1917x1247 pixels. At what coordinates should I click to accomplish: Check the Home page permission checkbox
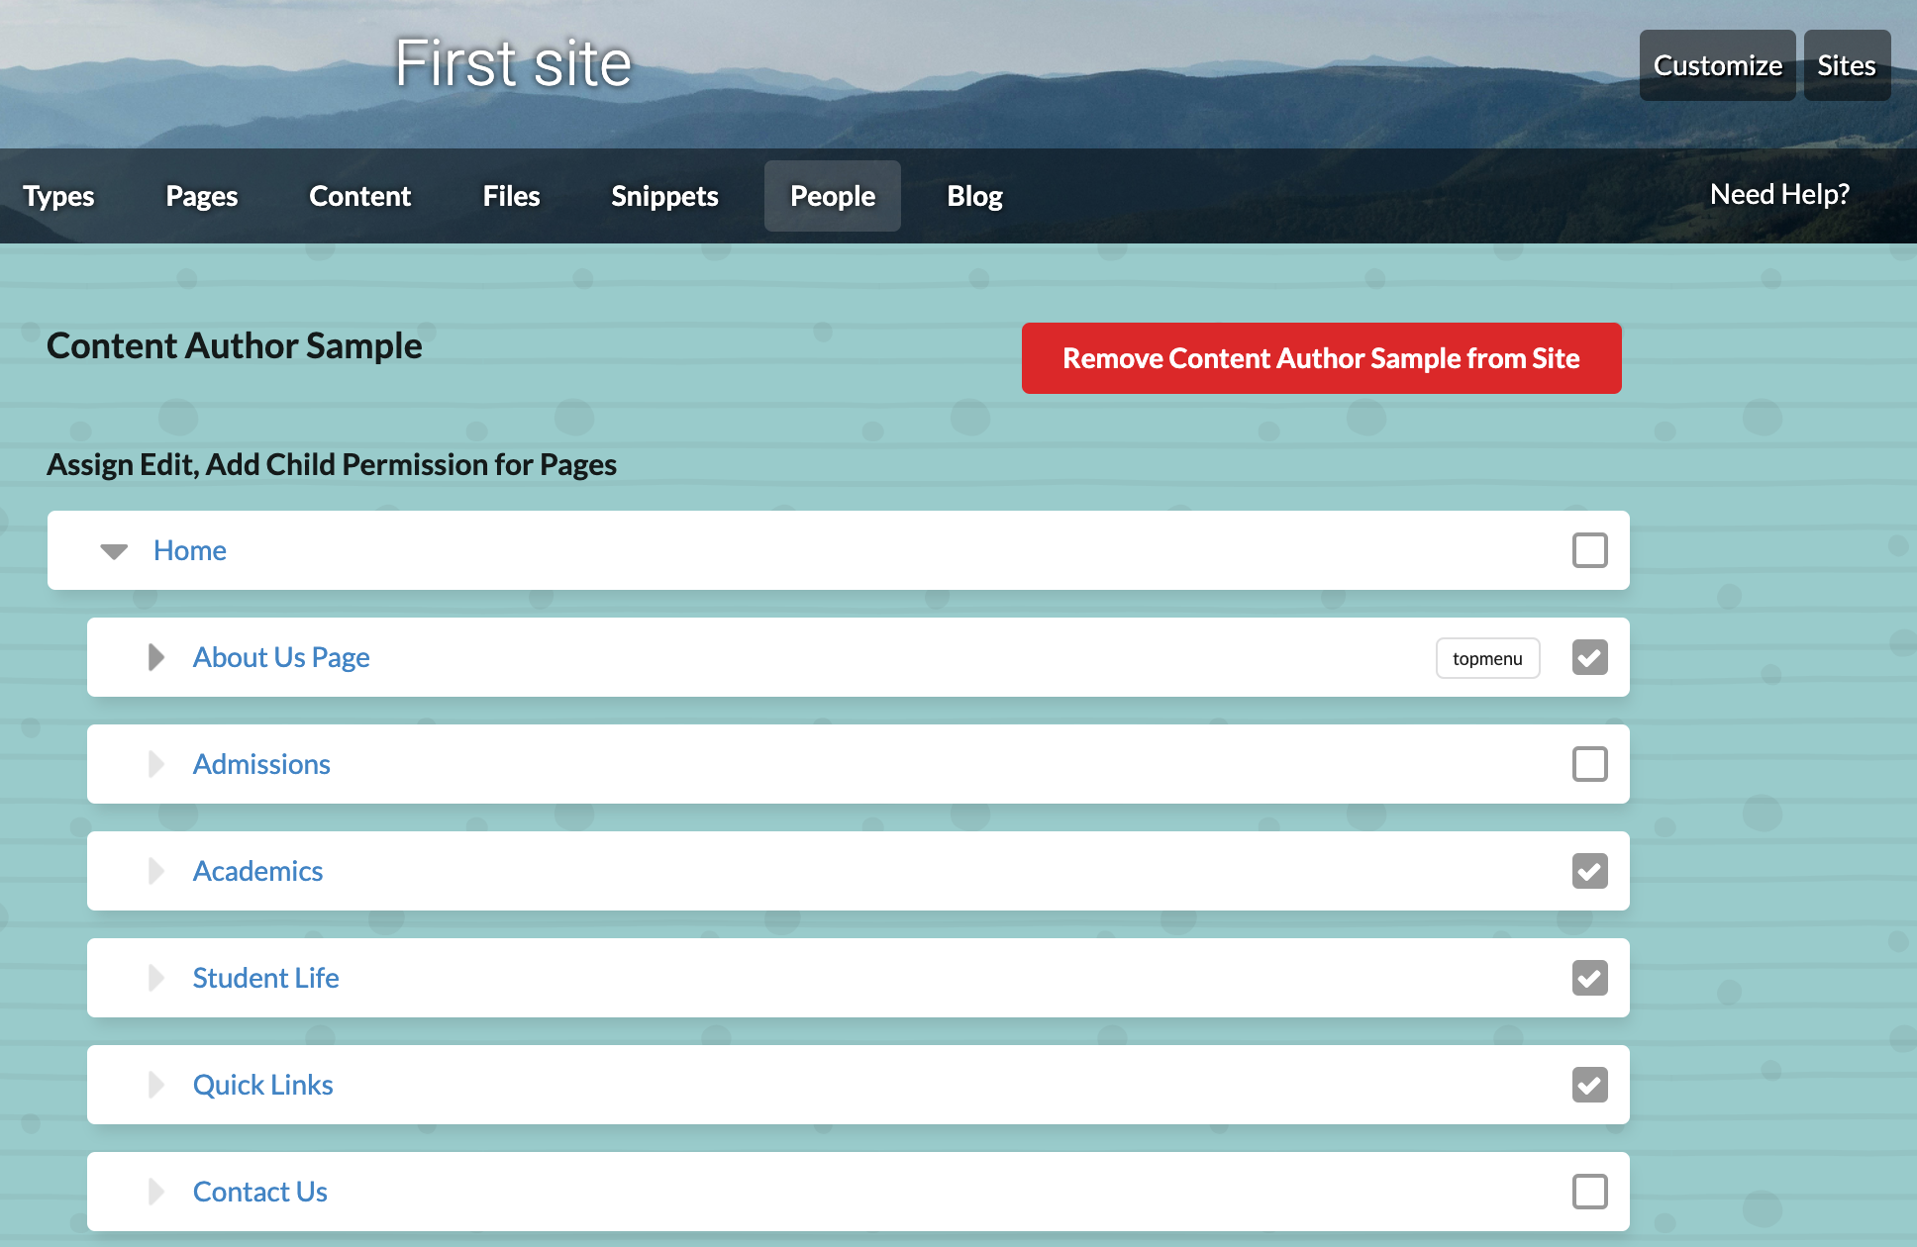click(x=1589, y=550)
